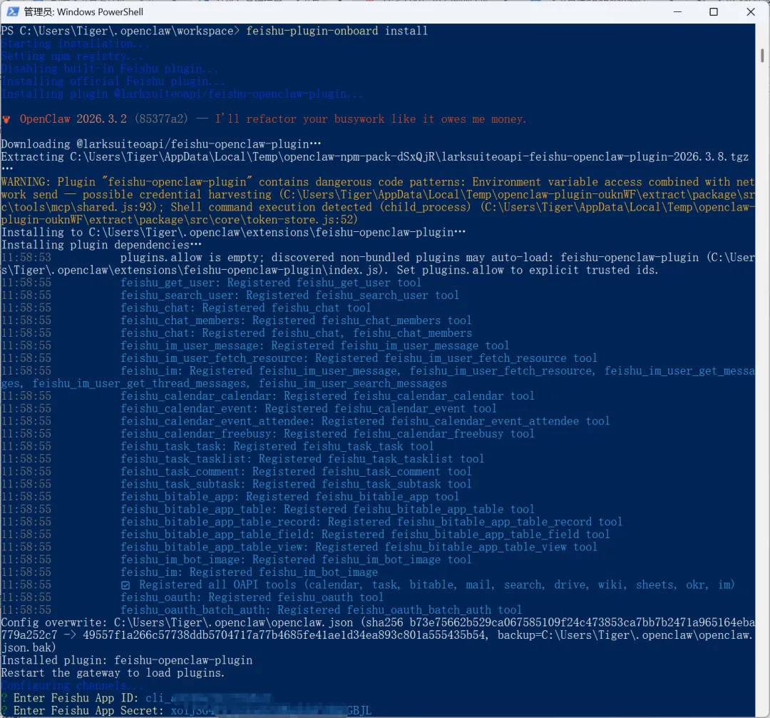
Task: Click the vertical scrollbar thumb
Action: tap(761, 55)
